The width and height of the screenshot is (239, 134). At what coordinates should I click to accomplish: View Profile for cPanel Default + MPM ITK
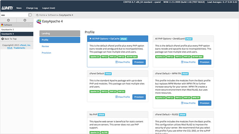(x=188, y=103)
